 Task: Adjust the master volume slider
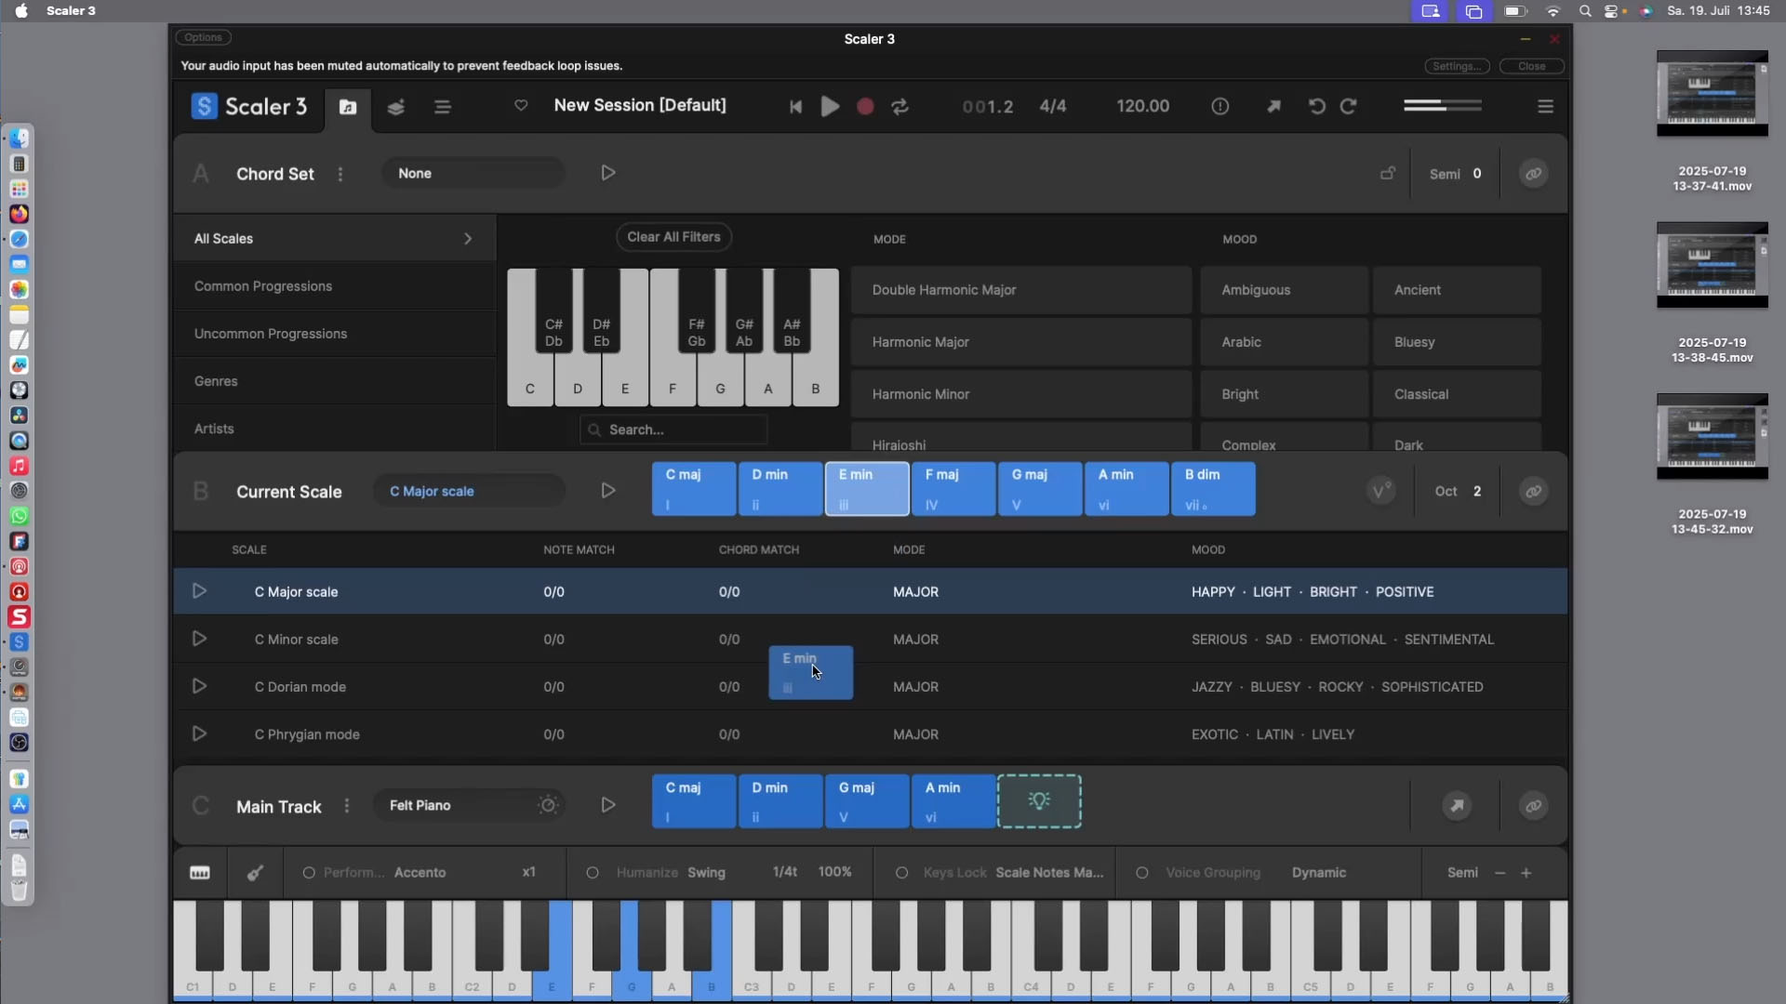coord(1442,106)
